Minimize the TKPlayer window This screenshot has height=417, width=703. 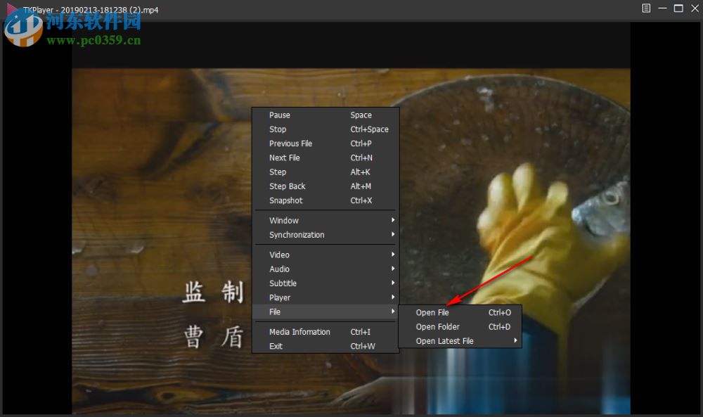coord(662,8)
